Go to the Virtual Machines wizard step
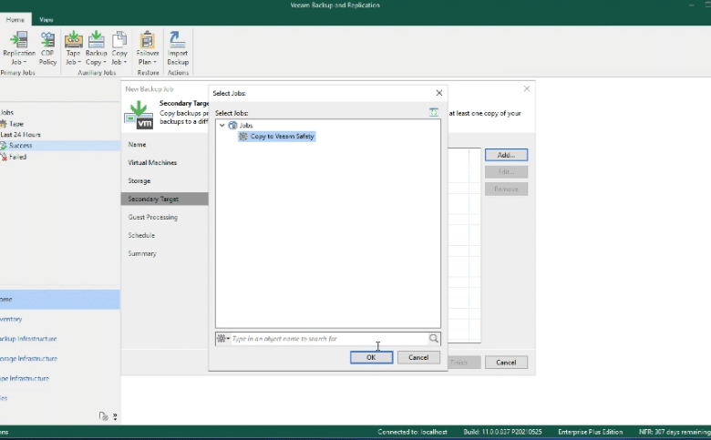 (x=152, y=163)
